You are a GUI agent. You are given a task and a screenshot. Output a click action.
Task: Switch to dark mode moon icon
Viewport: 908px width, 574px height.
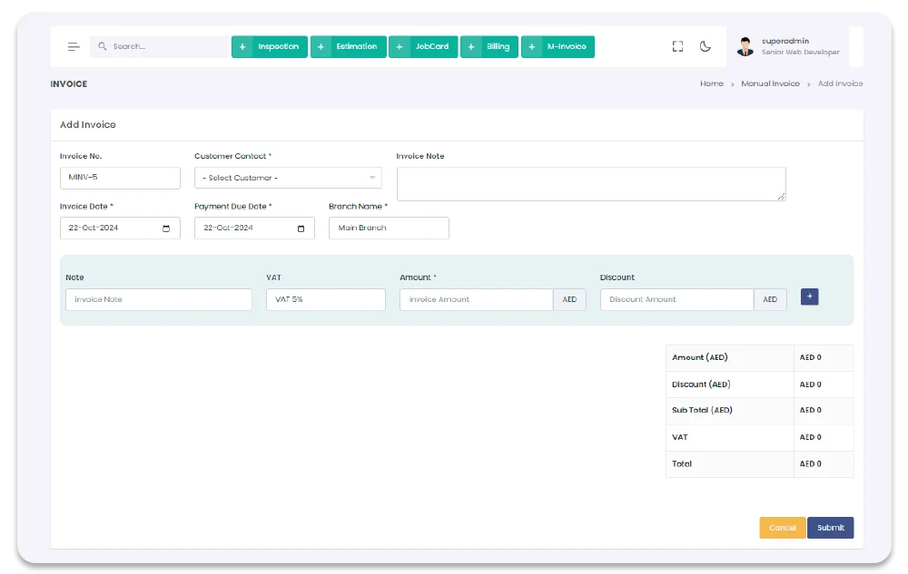click(706, 46)
